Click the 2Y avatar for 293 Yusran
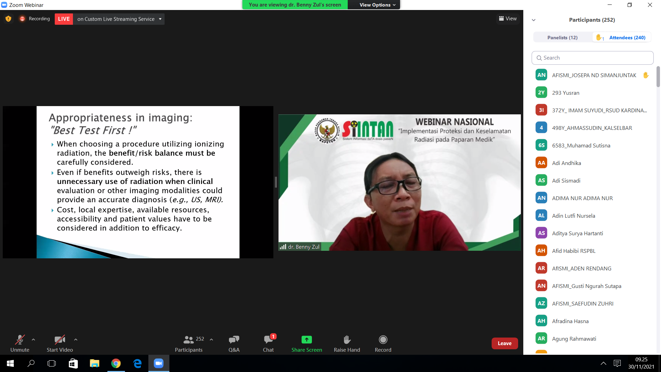 click(x=541, y=92)
